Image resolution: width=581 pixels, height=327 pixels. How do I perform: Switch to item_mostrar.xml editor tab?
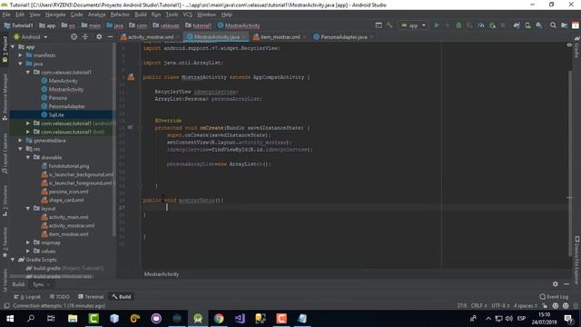(280, 37)
